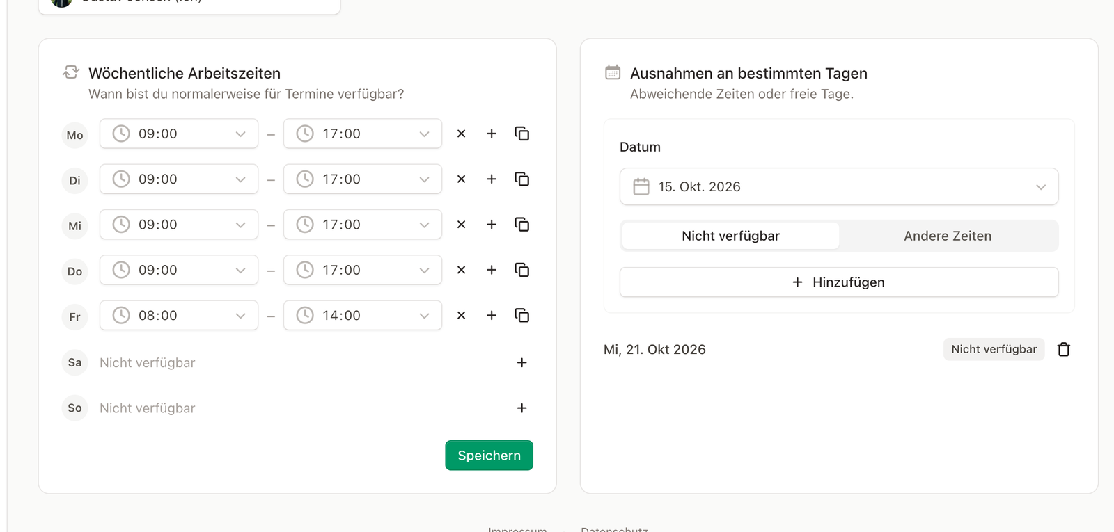Add another time slot for Monday
The height and width of the screenshot is (532, 1114).
tap(492, 134)
